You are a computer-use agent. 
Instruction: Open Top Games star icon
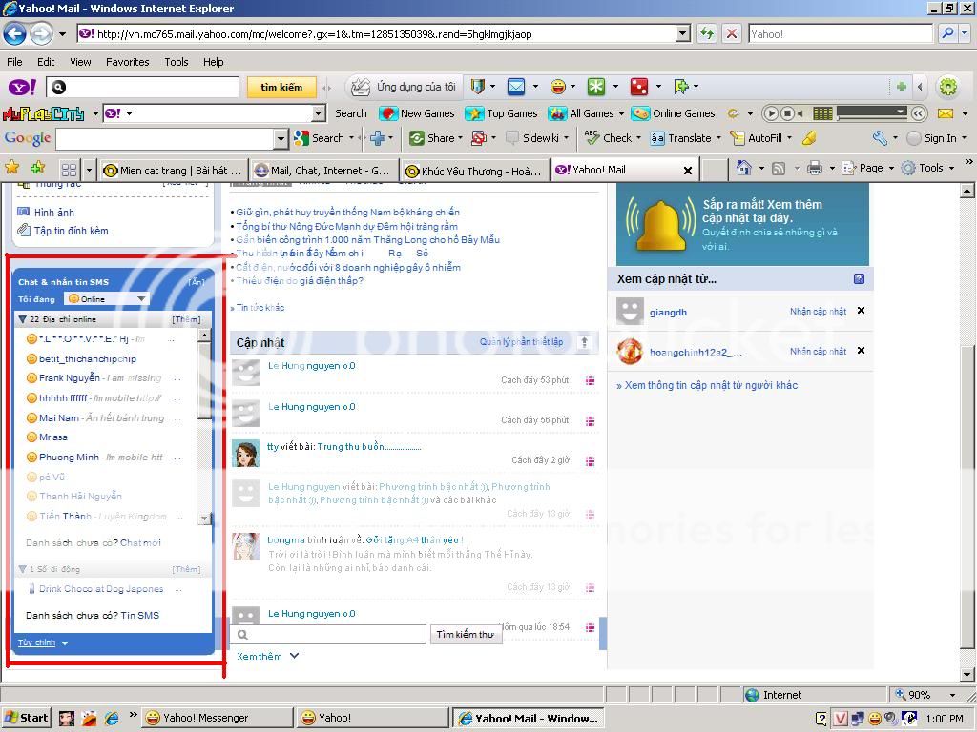click(474, 113)
